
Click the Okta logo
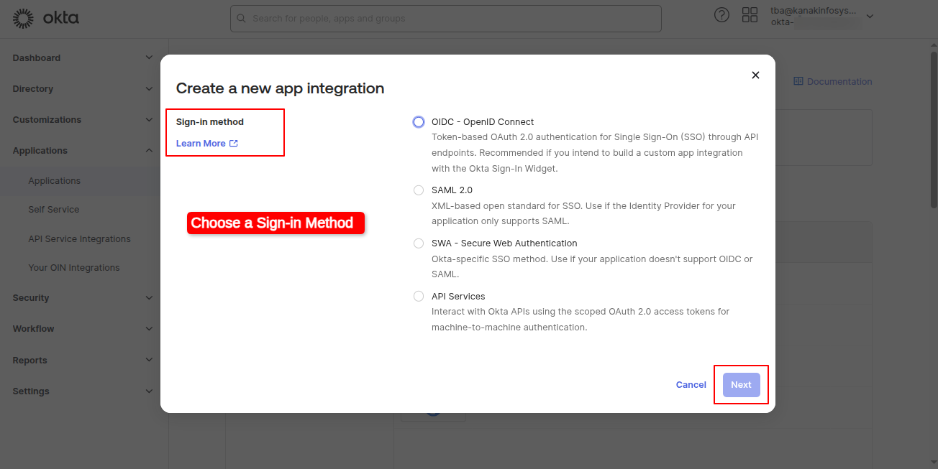coord(46,19)
